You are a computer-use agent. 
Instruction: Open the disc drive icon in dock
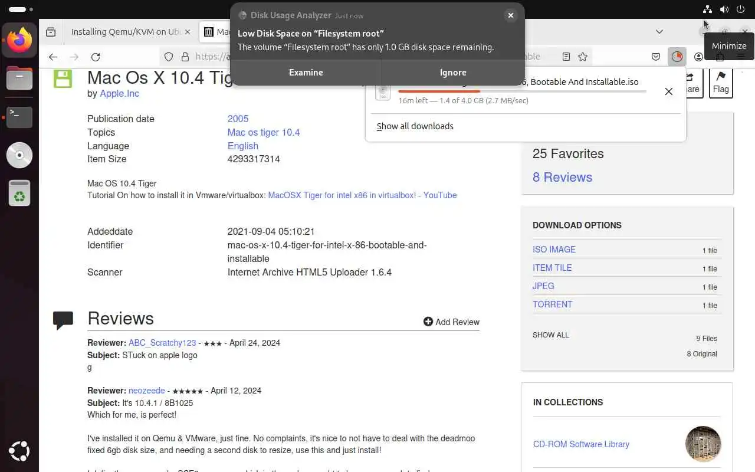(19, 155)
